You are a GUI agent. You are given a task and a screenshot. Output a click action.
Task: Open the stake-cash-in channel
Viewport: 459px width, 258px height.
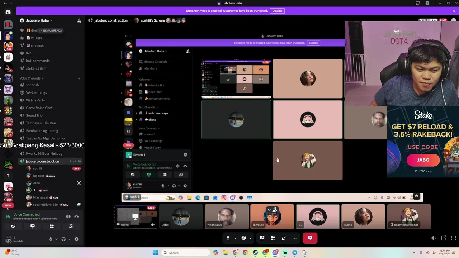click(x=51, y=68)
